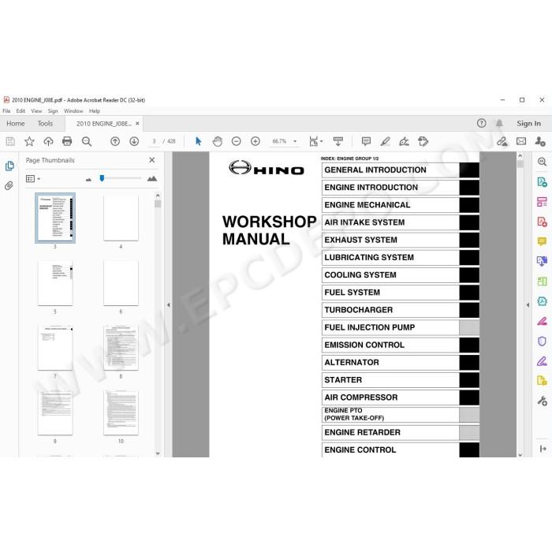Viewport: 552px width, 552px height.
Task: Zoom in with the plus icon
Action: (x=255, y=141)
